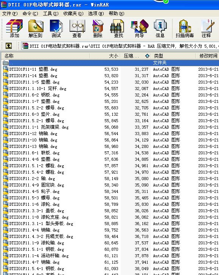Click the archive path address field

(x=120, y=46)
